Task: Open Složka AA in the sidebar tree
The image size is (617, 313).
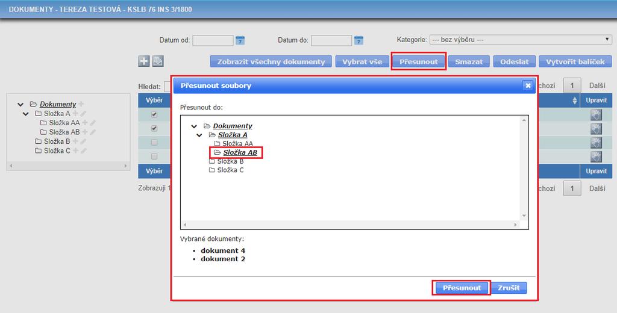Action: pos(64,123)
